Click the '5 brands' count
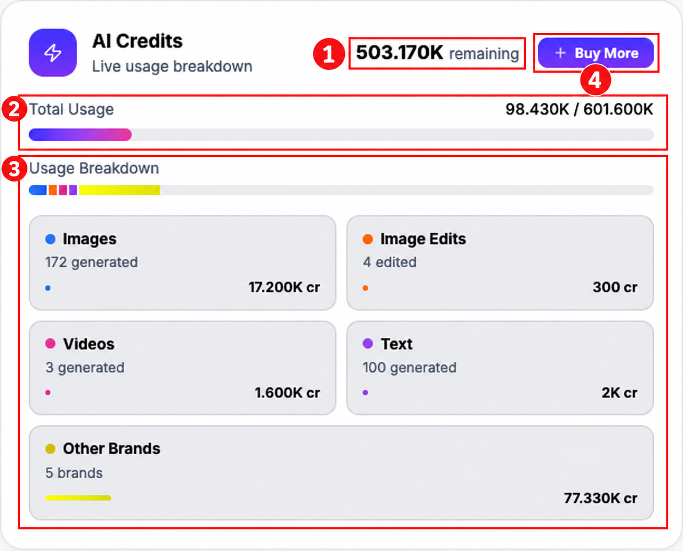 74,473
